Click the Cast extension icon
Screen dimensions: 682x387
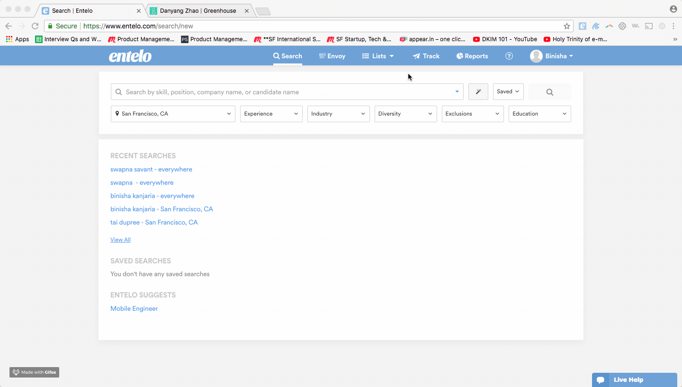[649, 26]
